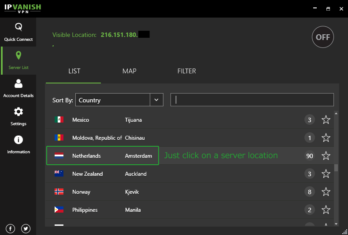Open the Settings gear in the sidebar
The height and width of the screenshot is (235, 348).
click(18, 116)
